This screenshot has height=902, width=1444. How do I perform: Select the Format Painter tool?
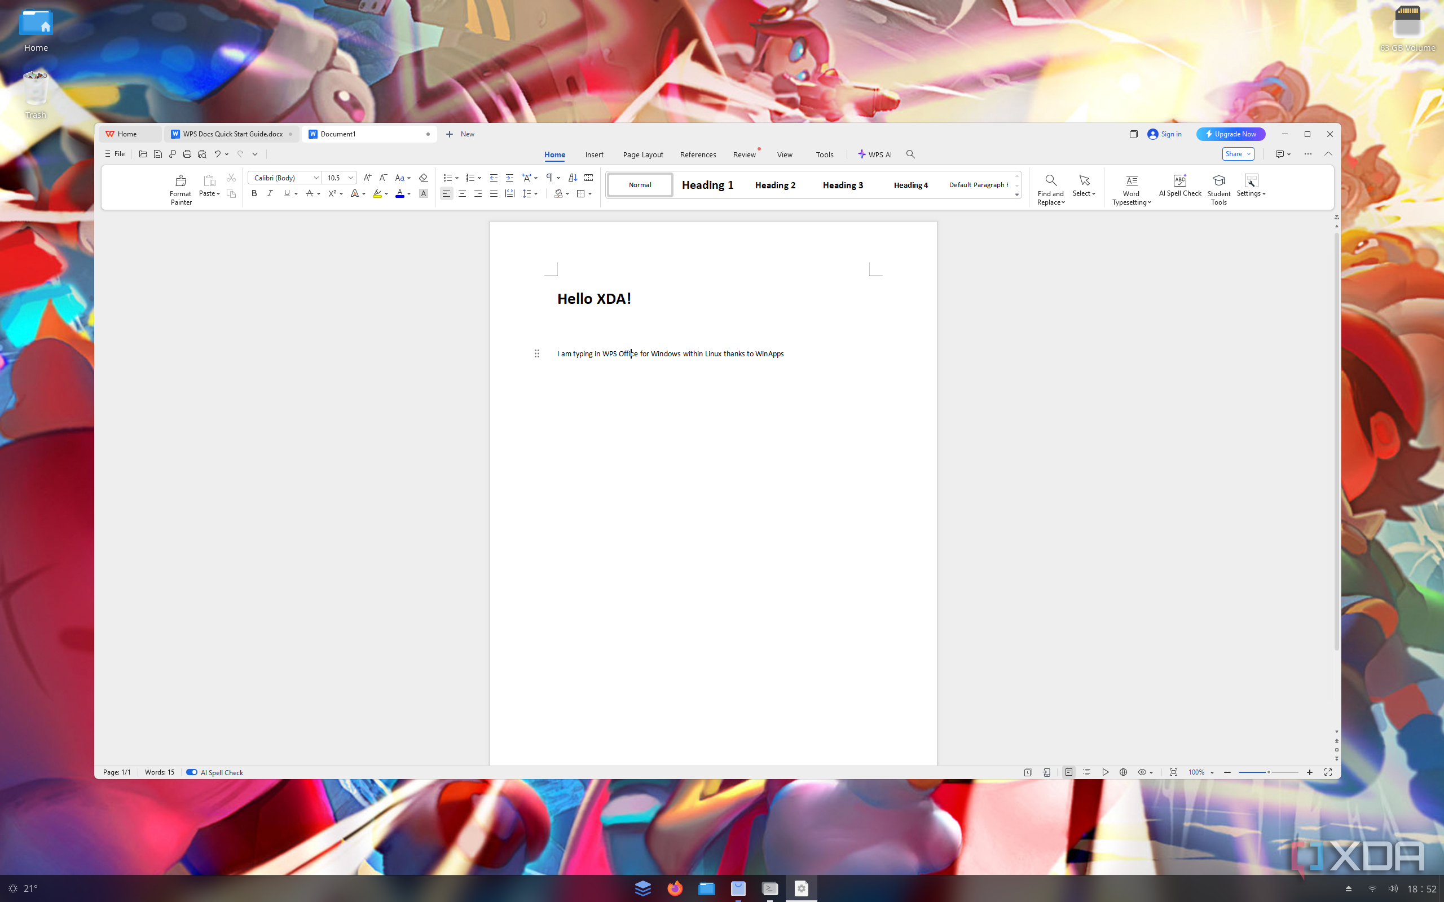pos(180,187)
